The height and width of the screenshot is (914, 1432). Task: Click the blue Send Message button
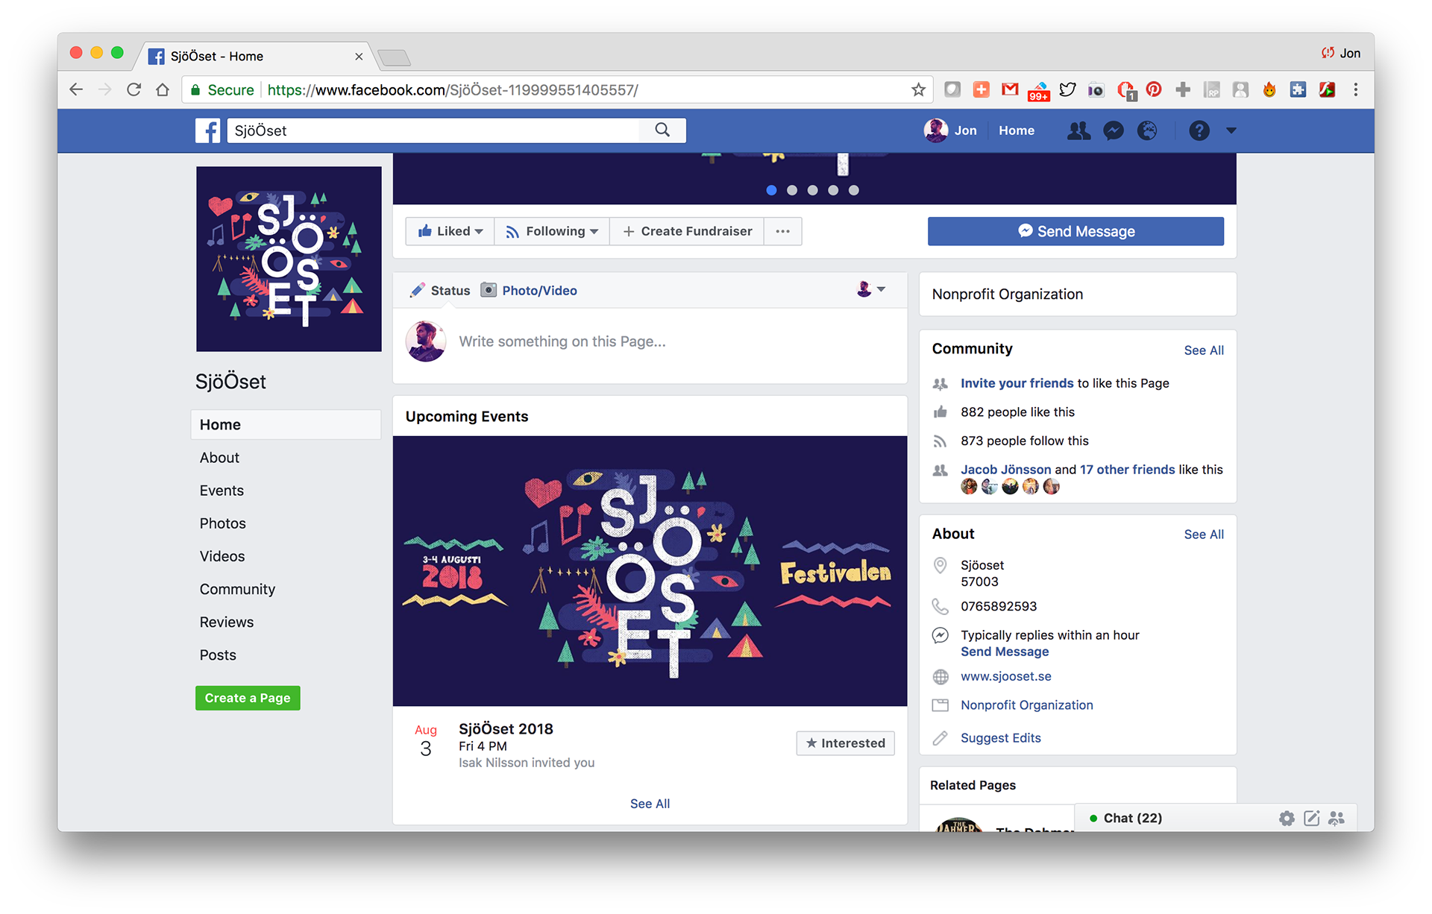pos(1075,231)
